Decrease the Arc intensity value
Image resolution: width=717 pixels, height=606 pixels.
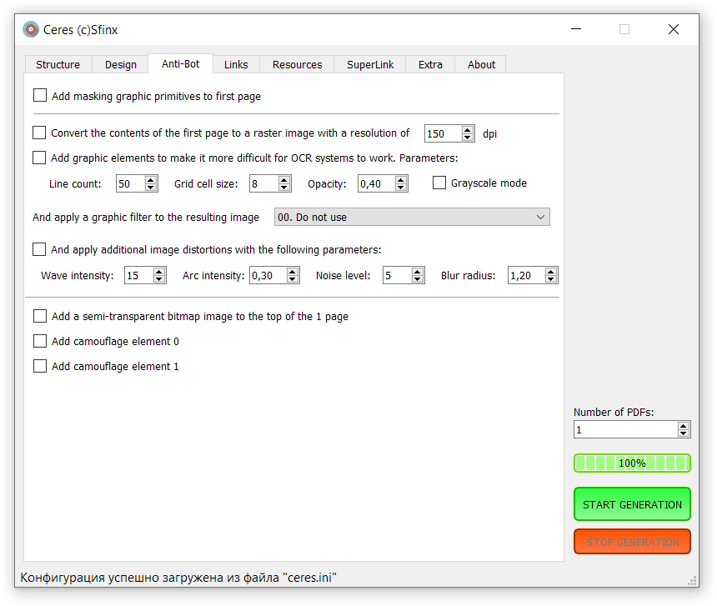pyautogui.click(x=292, y=279)
